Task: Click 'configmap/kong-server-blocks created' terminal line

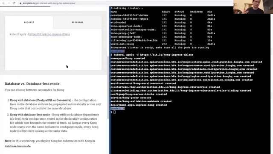Action: coord(139,94)
